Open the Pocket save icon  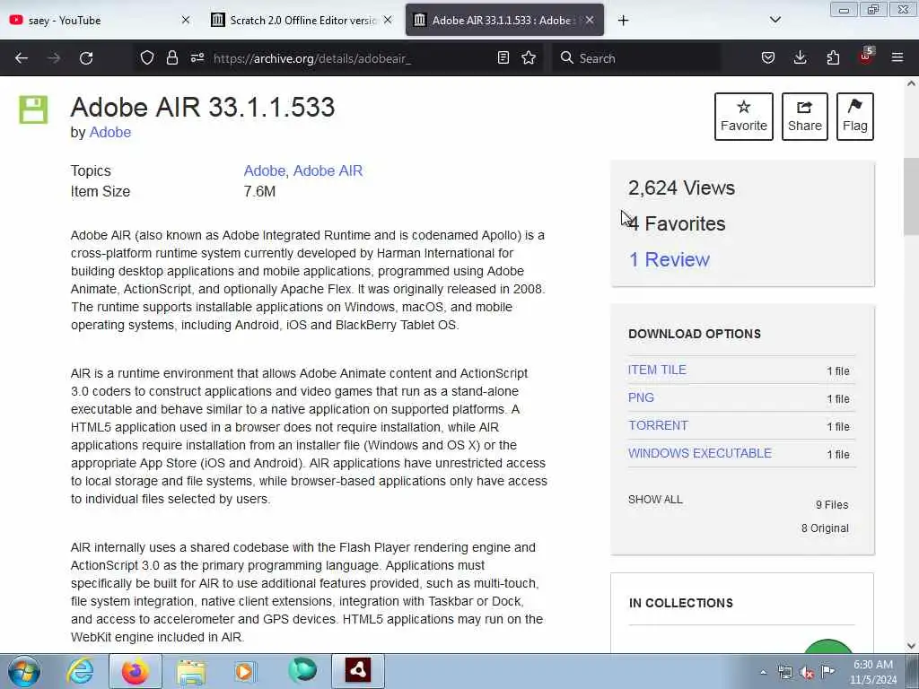[768, 57]
